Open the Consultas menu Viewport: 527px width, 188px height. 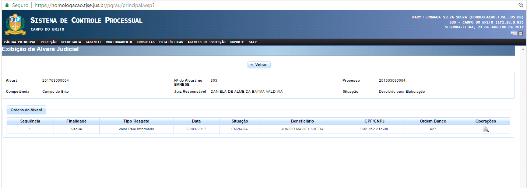[145, 42]
